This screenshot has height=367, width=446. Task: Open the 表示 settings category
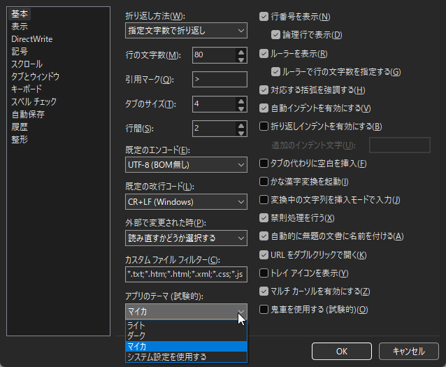tap(20, 27)
